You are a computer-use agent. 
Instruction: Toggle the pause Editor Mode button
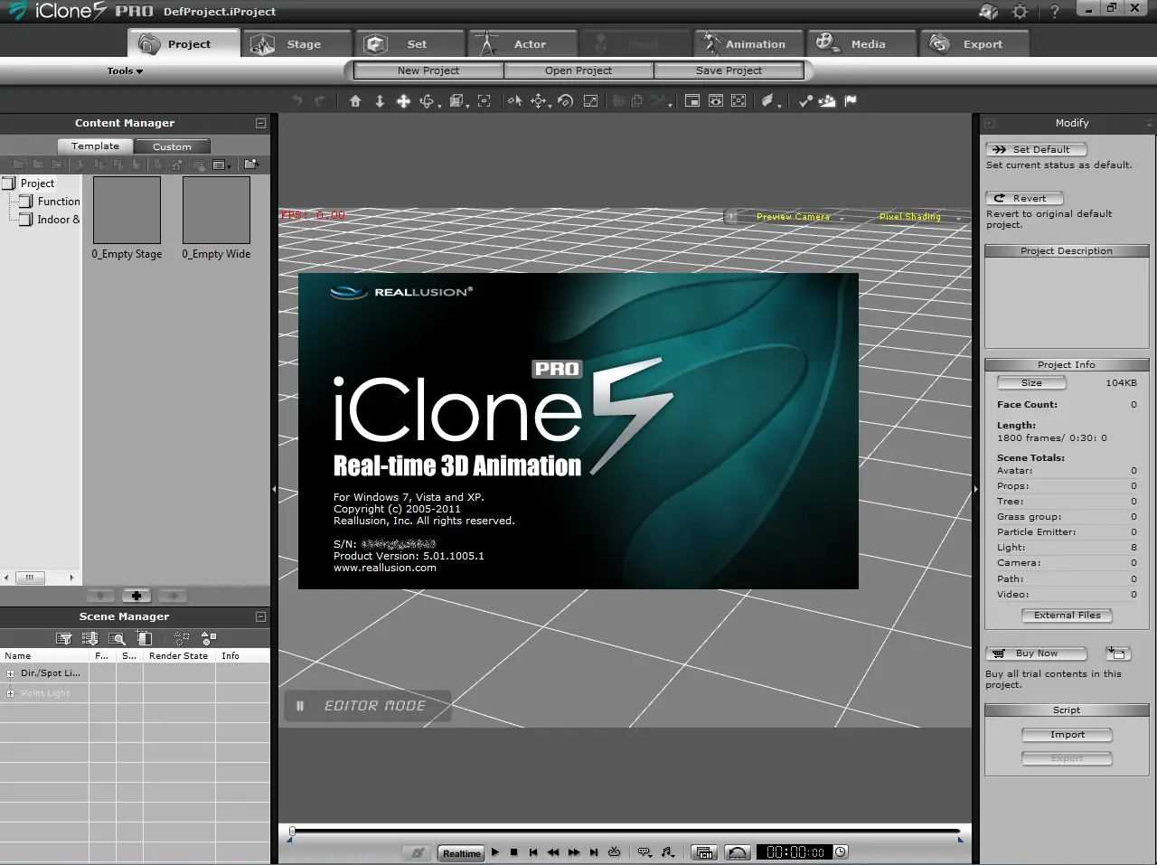tap(300, 706)
